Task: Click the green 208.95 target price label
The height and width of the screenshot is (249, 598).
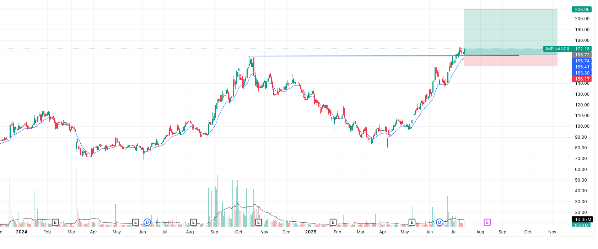Action: pyautogui.click(x=582, y=10)
